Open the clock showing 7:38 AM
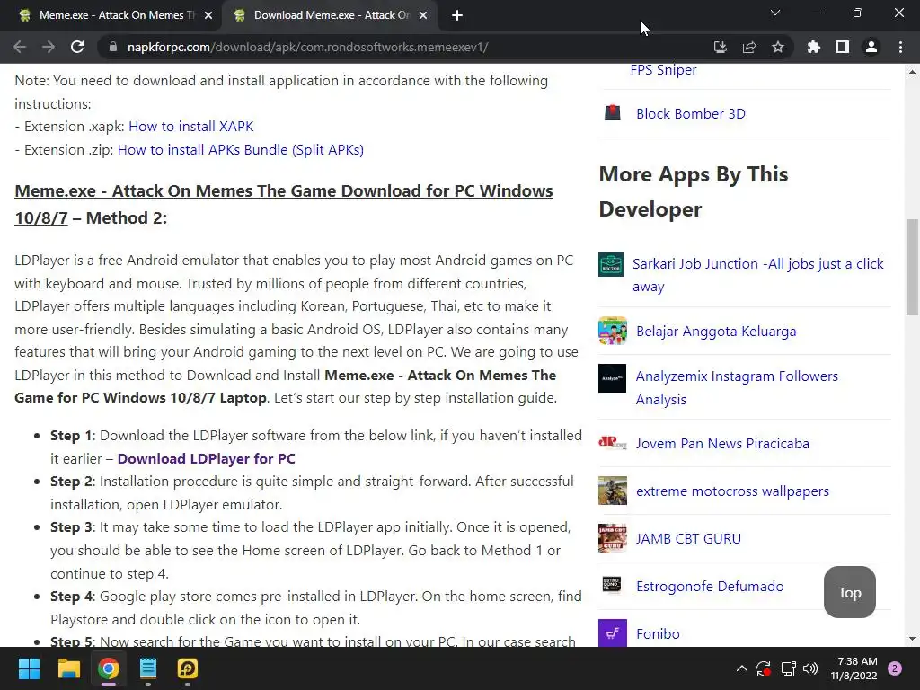 (854, 668)
